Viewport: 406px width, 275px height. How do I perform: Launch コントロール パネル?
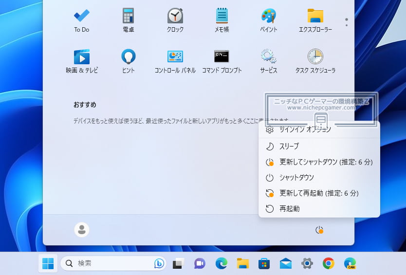pyautogui.click(x=175, y=60)
